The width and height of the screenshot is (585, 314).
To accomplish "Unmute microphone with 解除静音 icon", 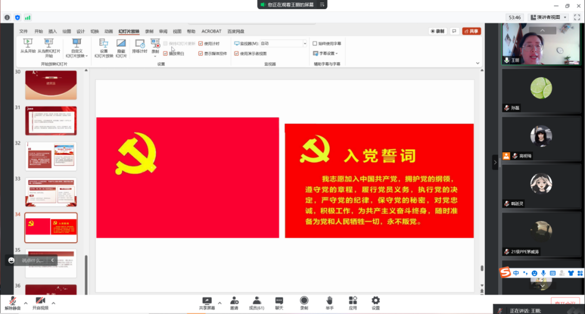I will (12, 301).
